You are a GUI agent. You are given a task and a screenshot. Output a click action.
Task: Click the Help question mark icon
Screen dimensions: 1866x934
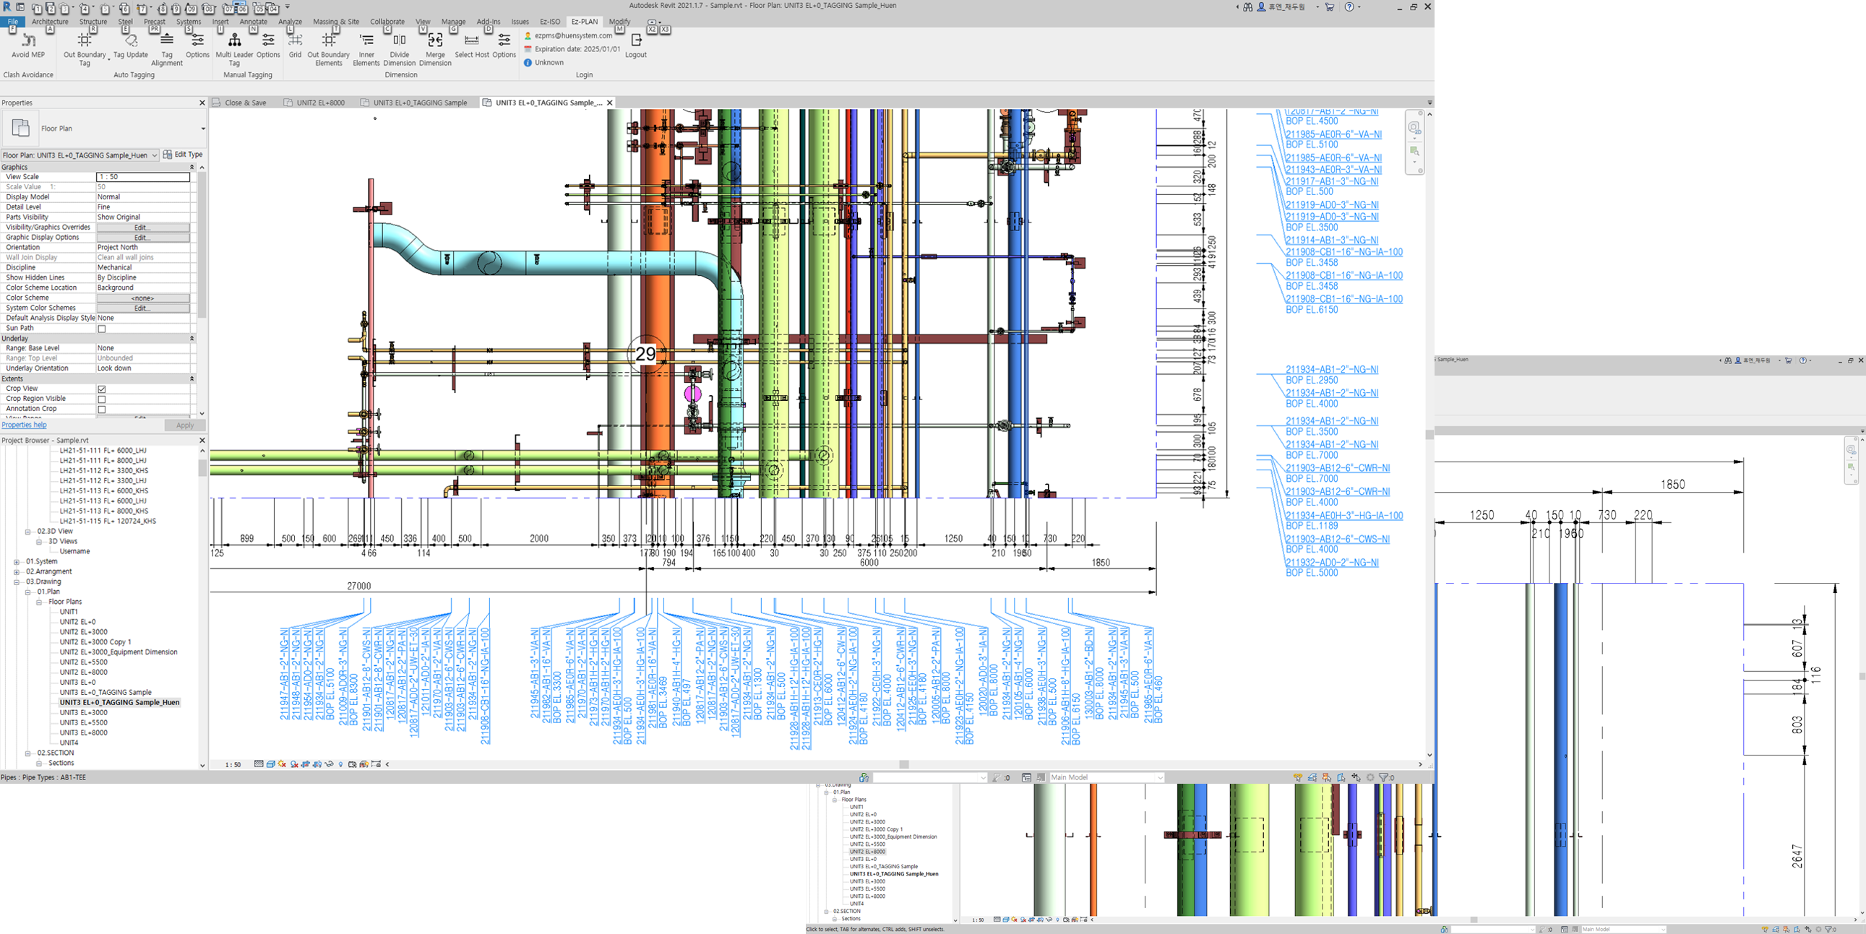click(1349, 7)
